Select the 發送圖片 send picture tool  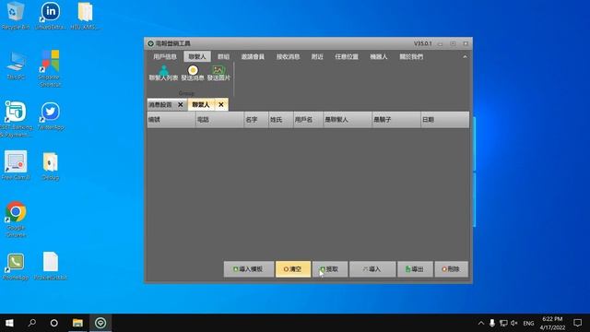218,73
